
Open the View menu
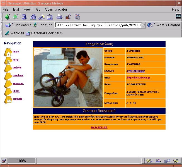pos(28,9)
